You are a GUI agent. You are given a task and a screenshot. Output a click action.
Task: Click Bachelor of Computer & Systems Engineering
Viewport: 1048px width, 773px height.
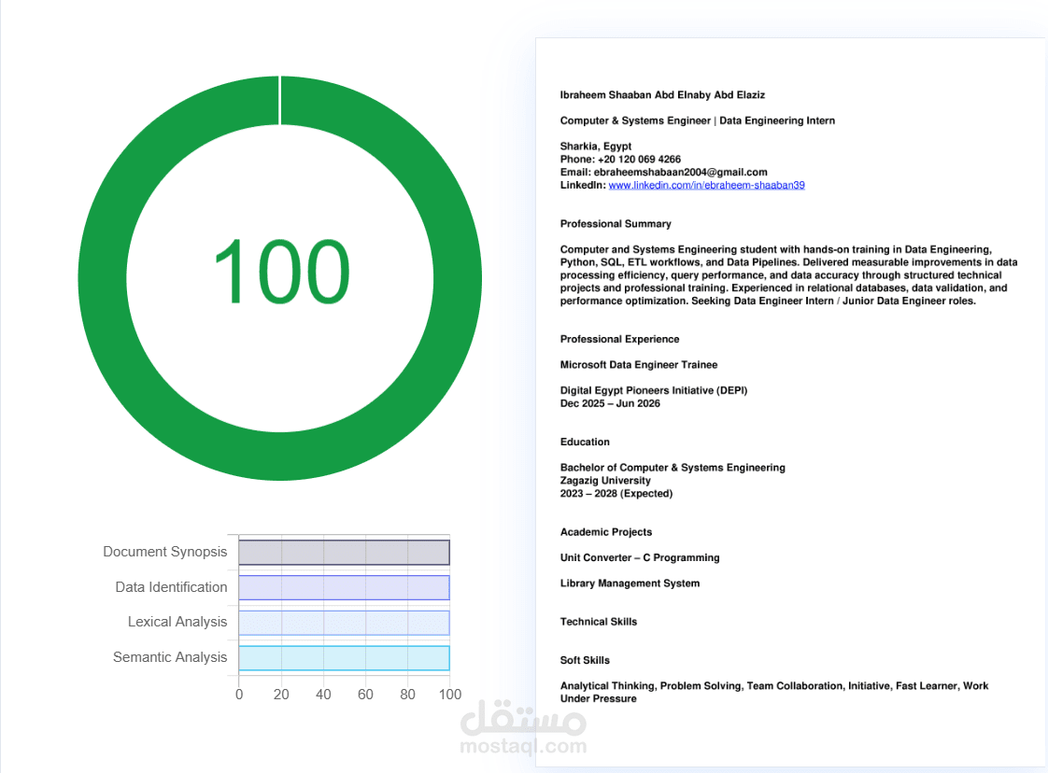point(673,468)
